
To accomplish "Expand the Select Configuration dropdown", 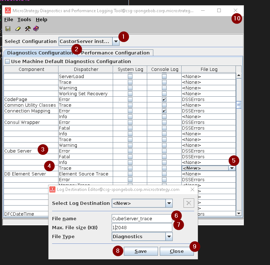I will pos(116,42).
